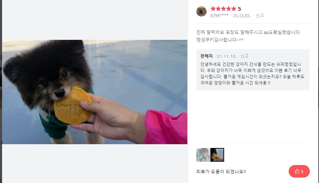
Task: Click the helpful count 1 on red button
Action: 302,171
